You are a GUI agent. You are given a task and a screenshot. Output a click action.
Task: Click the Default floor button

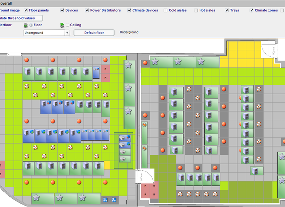[94, 33]
